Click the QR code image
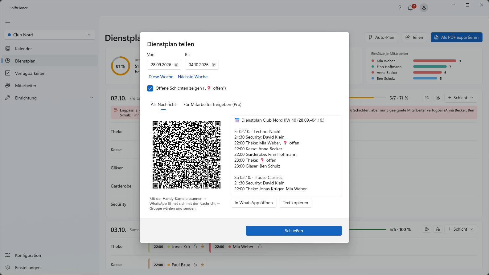This screenshot has width=489, height=275. click(x=187, y=155)
